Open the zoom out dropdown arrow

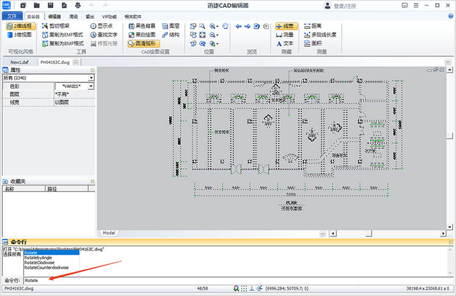pos(217,35)
